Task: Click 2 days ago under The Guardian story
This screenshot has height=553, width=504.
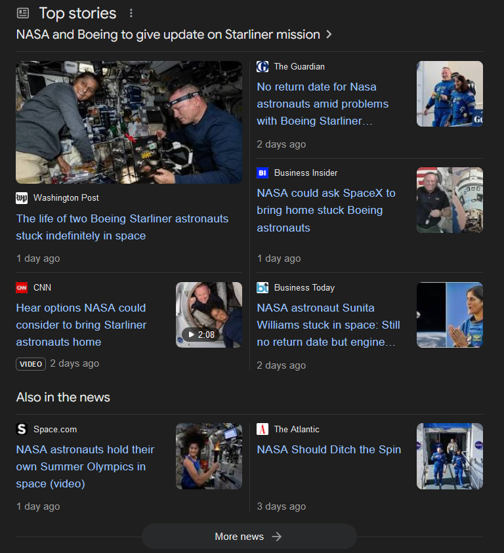Action: 282,144
